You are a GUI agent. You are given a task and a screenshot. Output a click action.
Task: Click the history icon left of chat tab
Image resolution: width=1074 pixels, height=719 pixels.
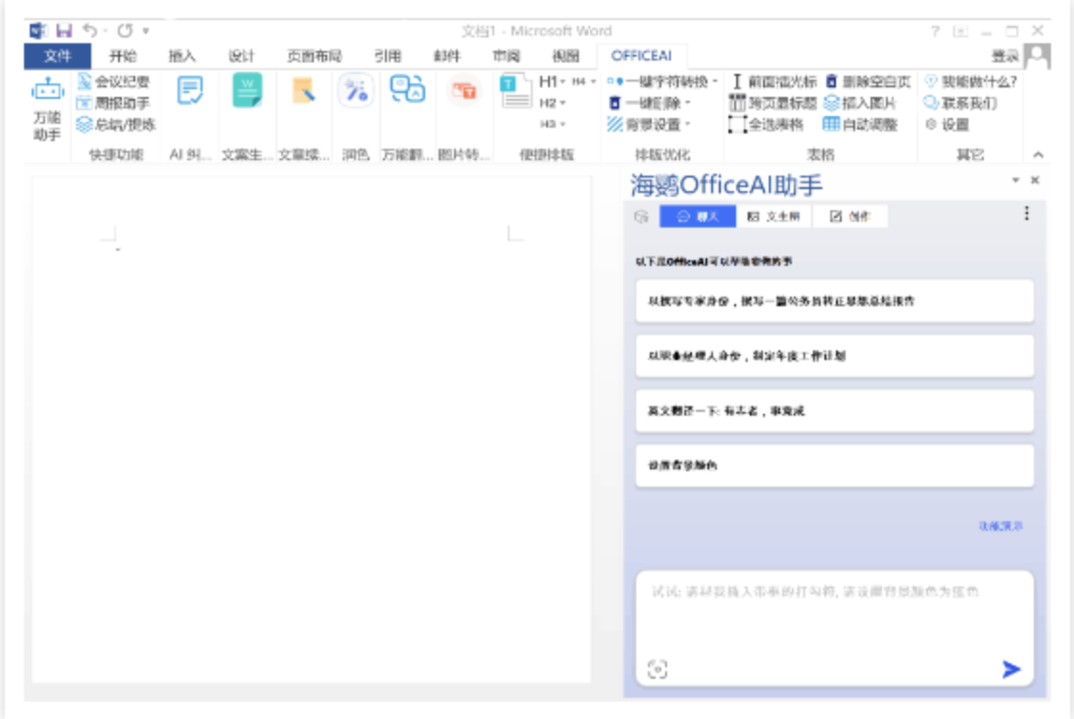pos(641,217)
